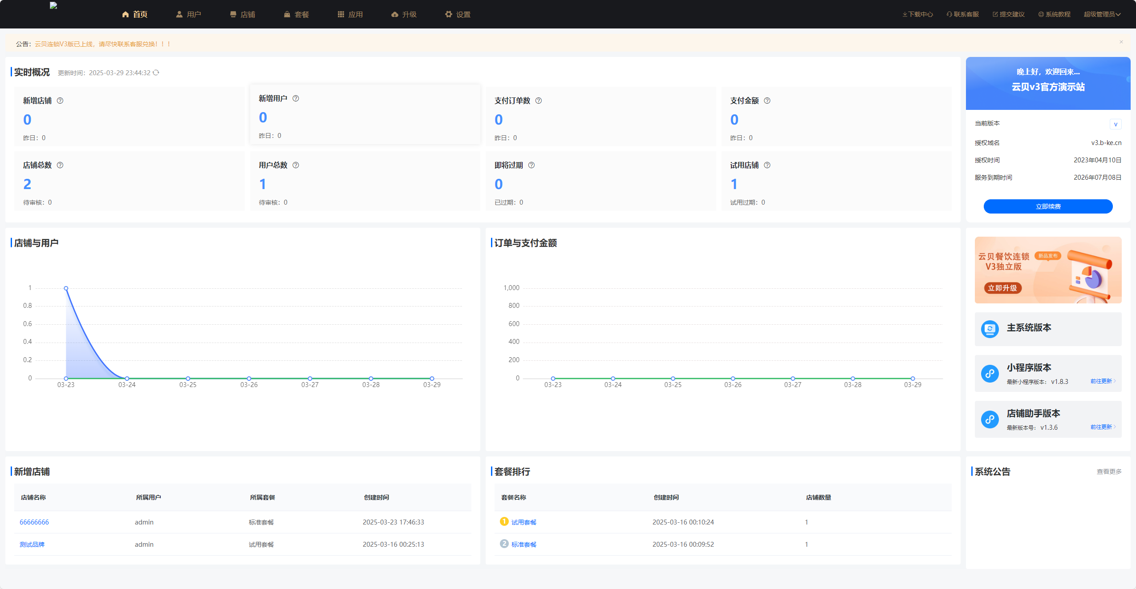The height and width of the screenshot is (589, 1136).
Task: Click the 店铺助手版本 link icon
Action: coord(990,420)
